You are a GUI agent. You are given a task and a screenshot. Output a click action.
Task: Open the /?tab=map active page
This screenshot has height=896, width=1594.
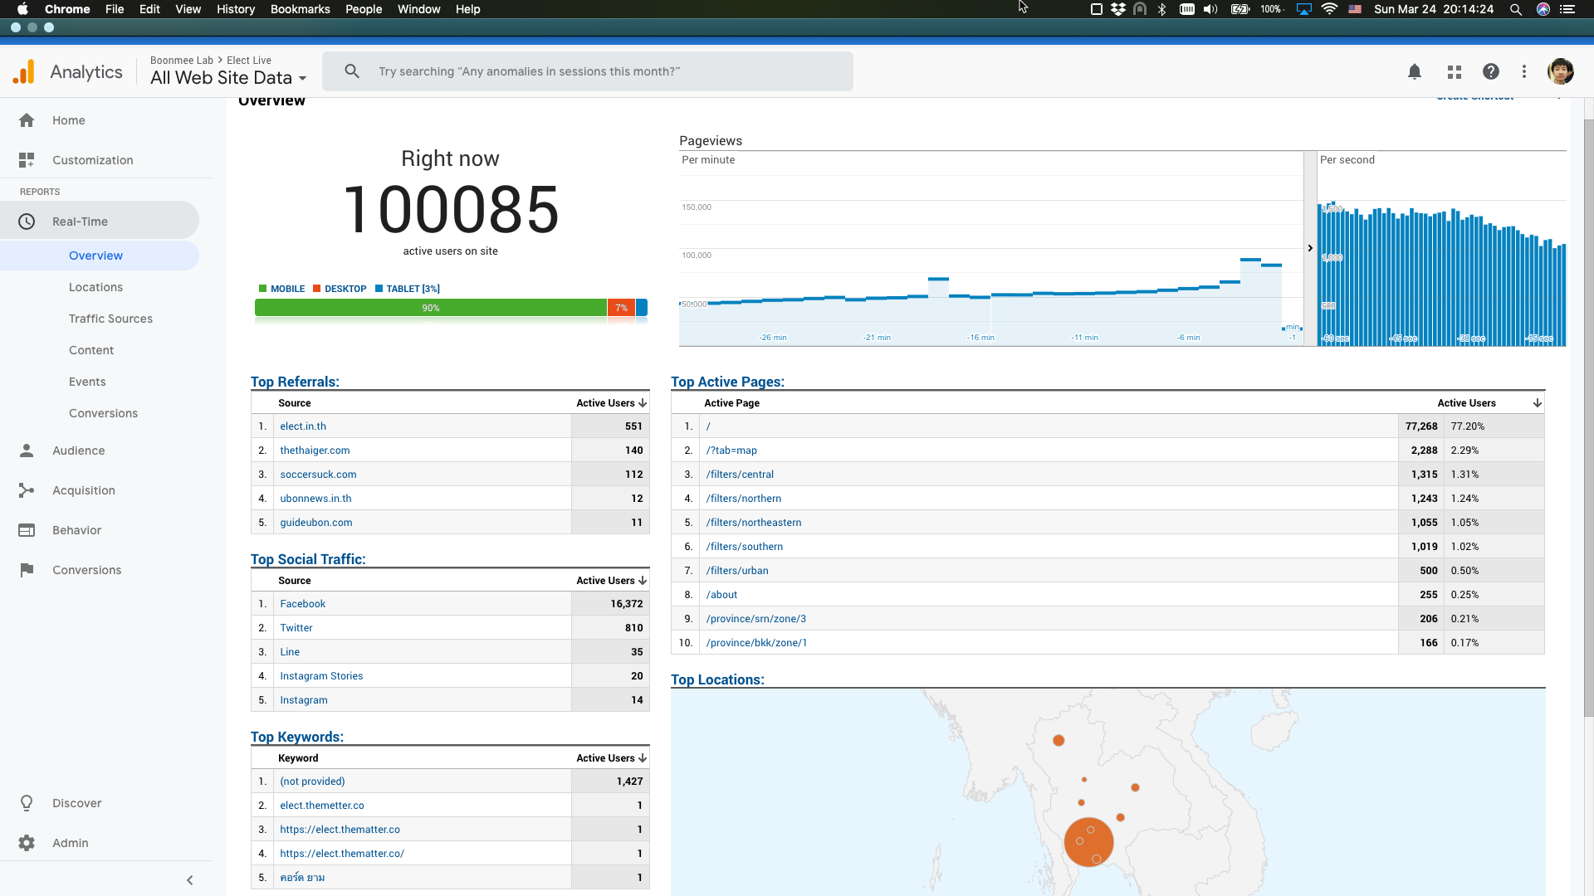pyautogui.click(x=731, y=450)
